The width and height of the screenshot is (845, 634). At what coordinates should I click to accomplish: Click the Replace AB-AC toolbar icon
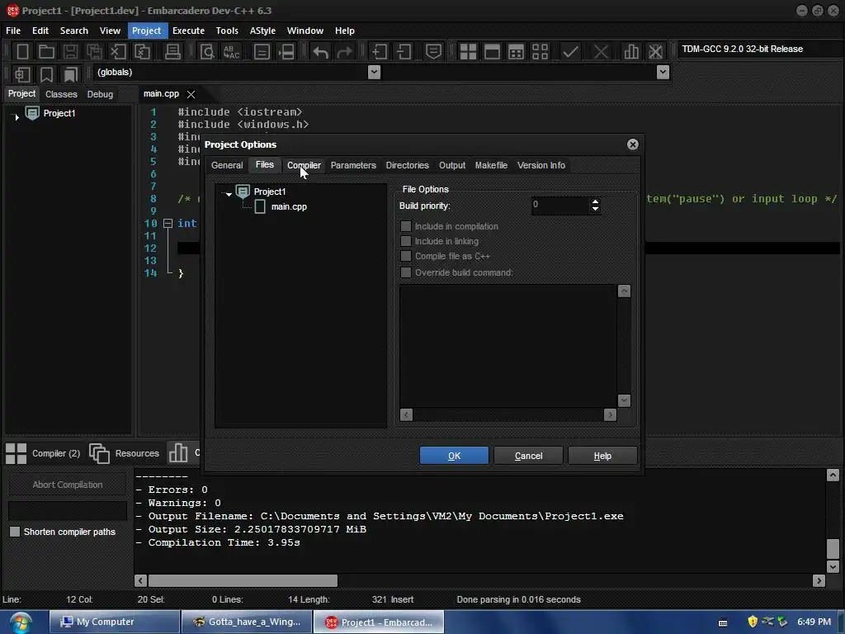[x=231, y=52]
